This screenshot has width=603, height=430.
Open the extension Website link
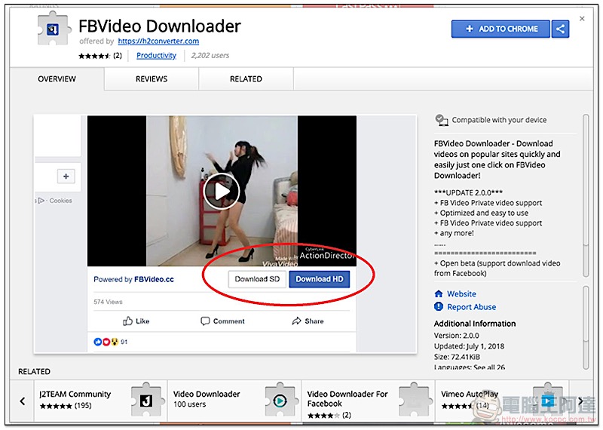[x=461, y=293]
